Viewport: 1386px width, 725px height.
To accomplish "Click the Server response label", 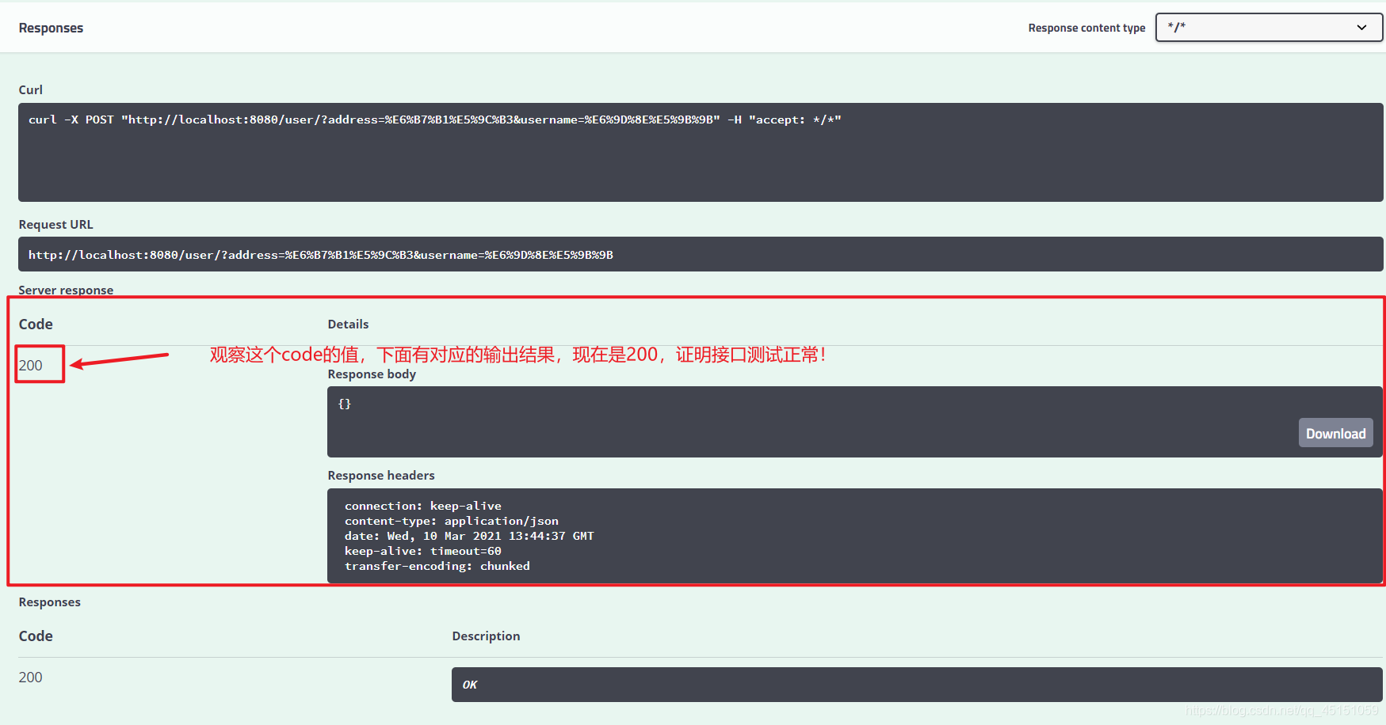I will coord(66,290).
